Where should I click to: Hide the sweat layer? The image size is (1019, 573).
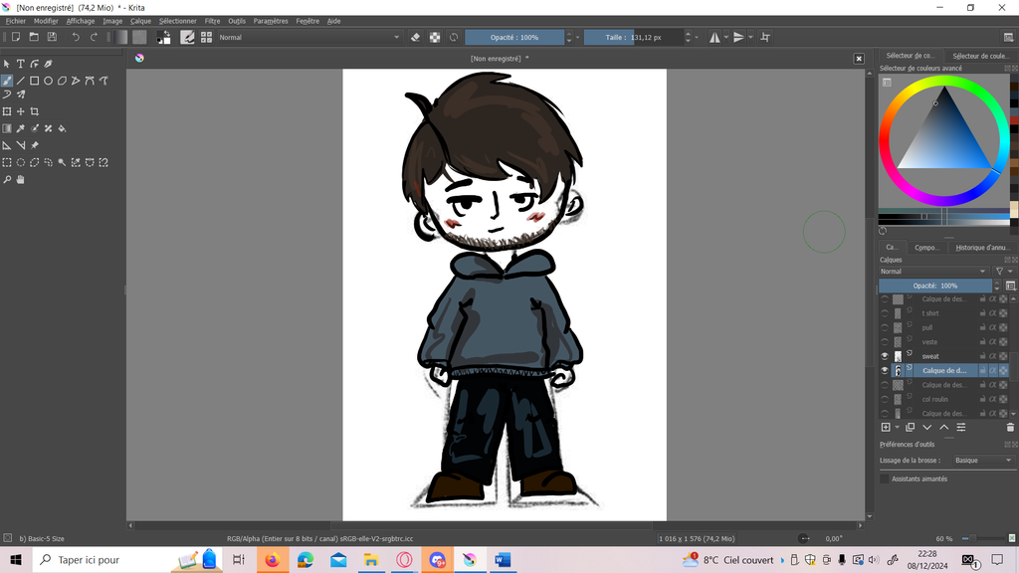[x=885, y=356]
